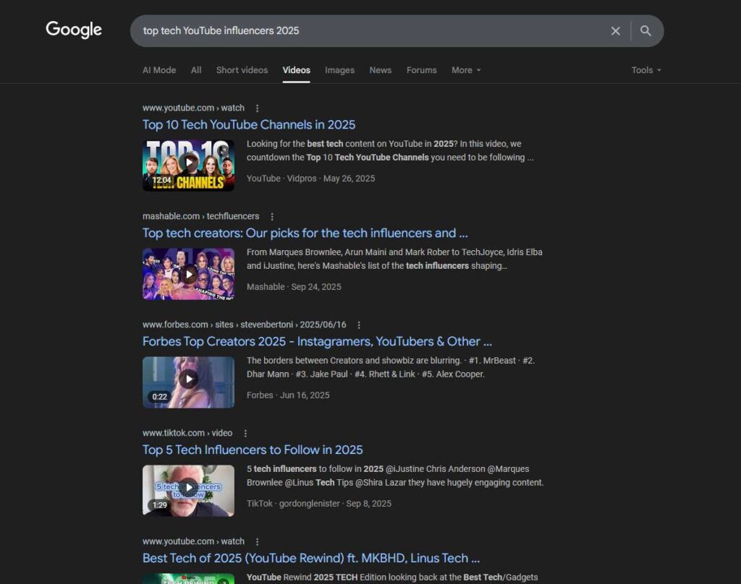Click the mashable.com › techfluencers URL
This screenshot has width=741, height=584.
click(x=201, y=216)
